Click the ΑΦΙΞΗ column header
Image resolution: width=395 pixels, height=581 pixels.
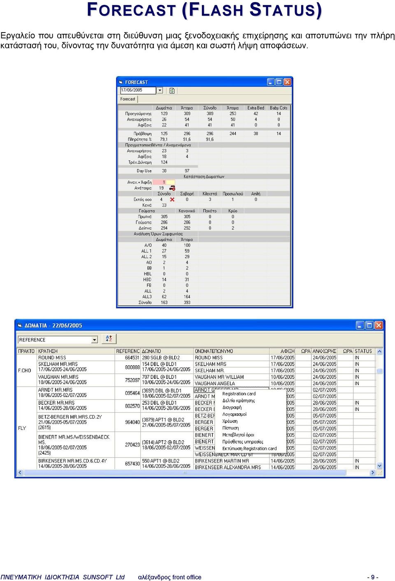pos(283,351)
